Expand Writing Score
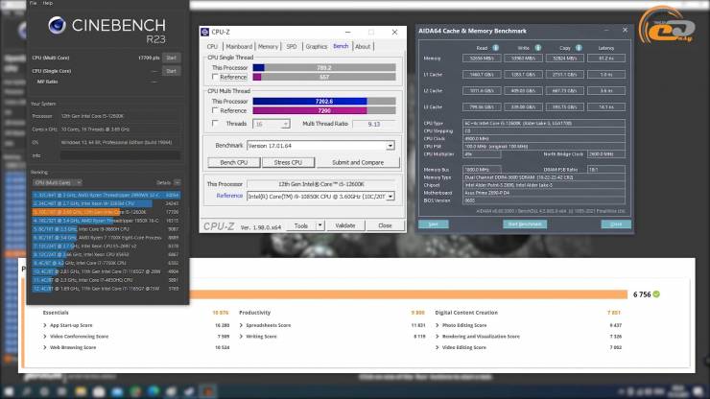 [x=241, y=337]
